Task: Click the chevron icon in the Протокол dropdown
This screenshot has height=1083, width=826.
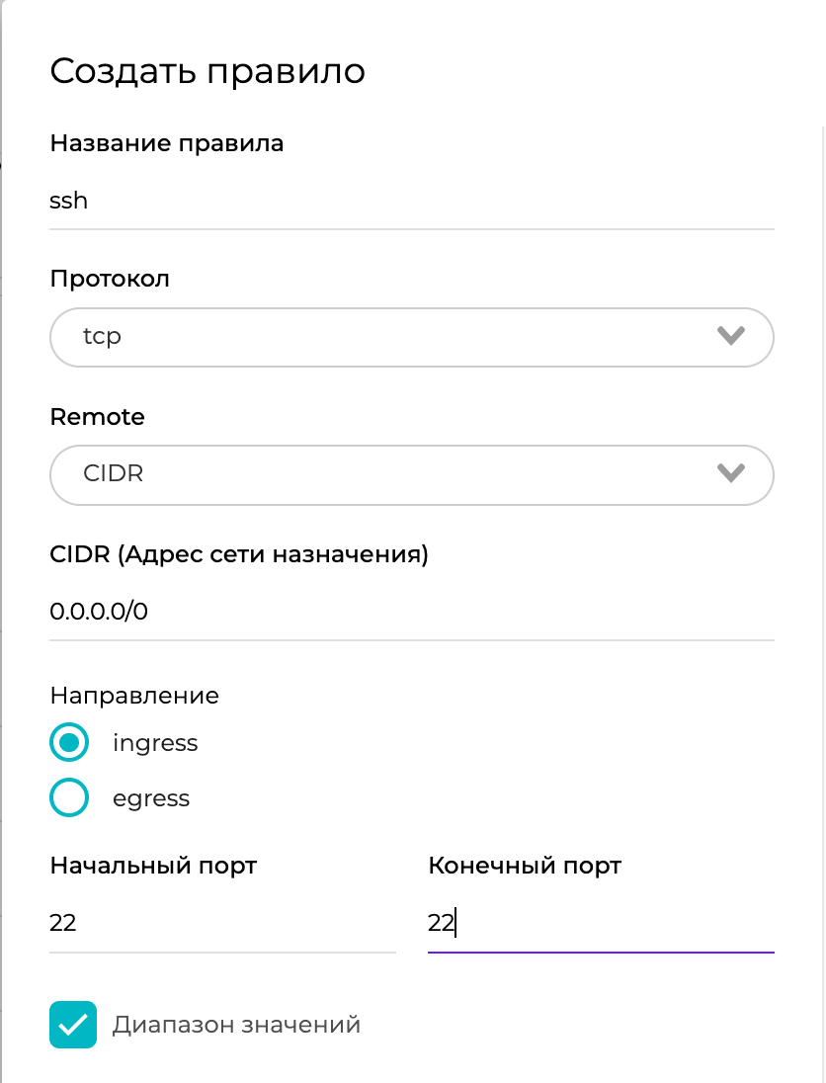Action: coord(730,336)
